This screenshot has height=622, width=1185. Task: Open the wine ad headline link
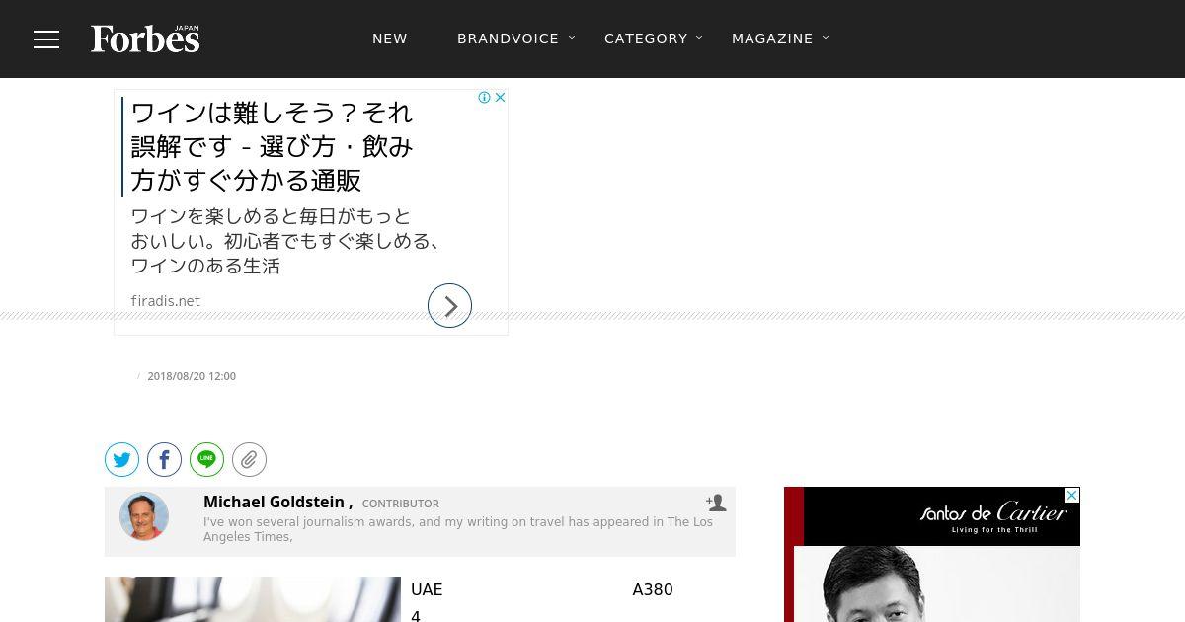(272, 146)
